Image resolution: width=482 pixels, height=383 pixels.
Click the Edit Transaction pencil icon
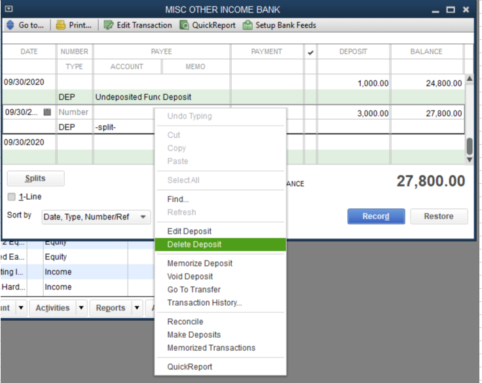tap(109, 25)
